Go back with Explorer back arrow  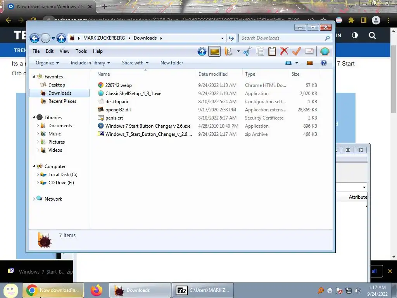point(35,38)
